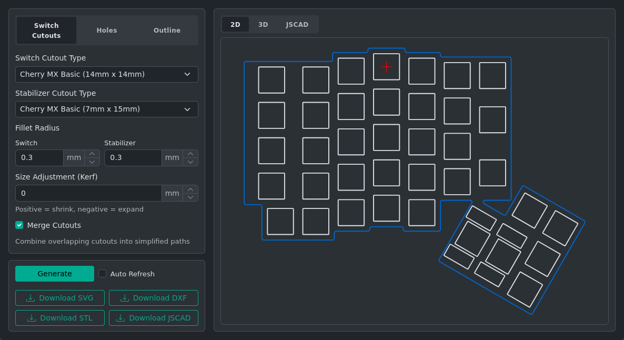The height and width of the screenshot is (340, 624).
Task: Open the Stabilizer Cutout Type dropdown
Action: pos(105,109)
